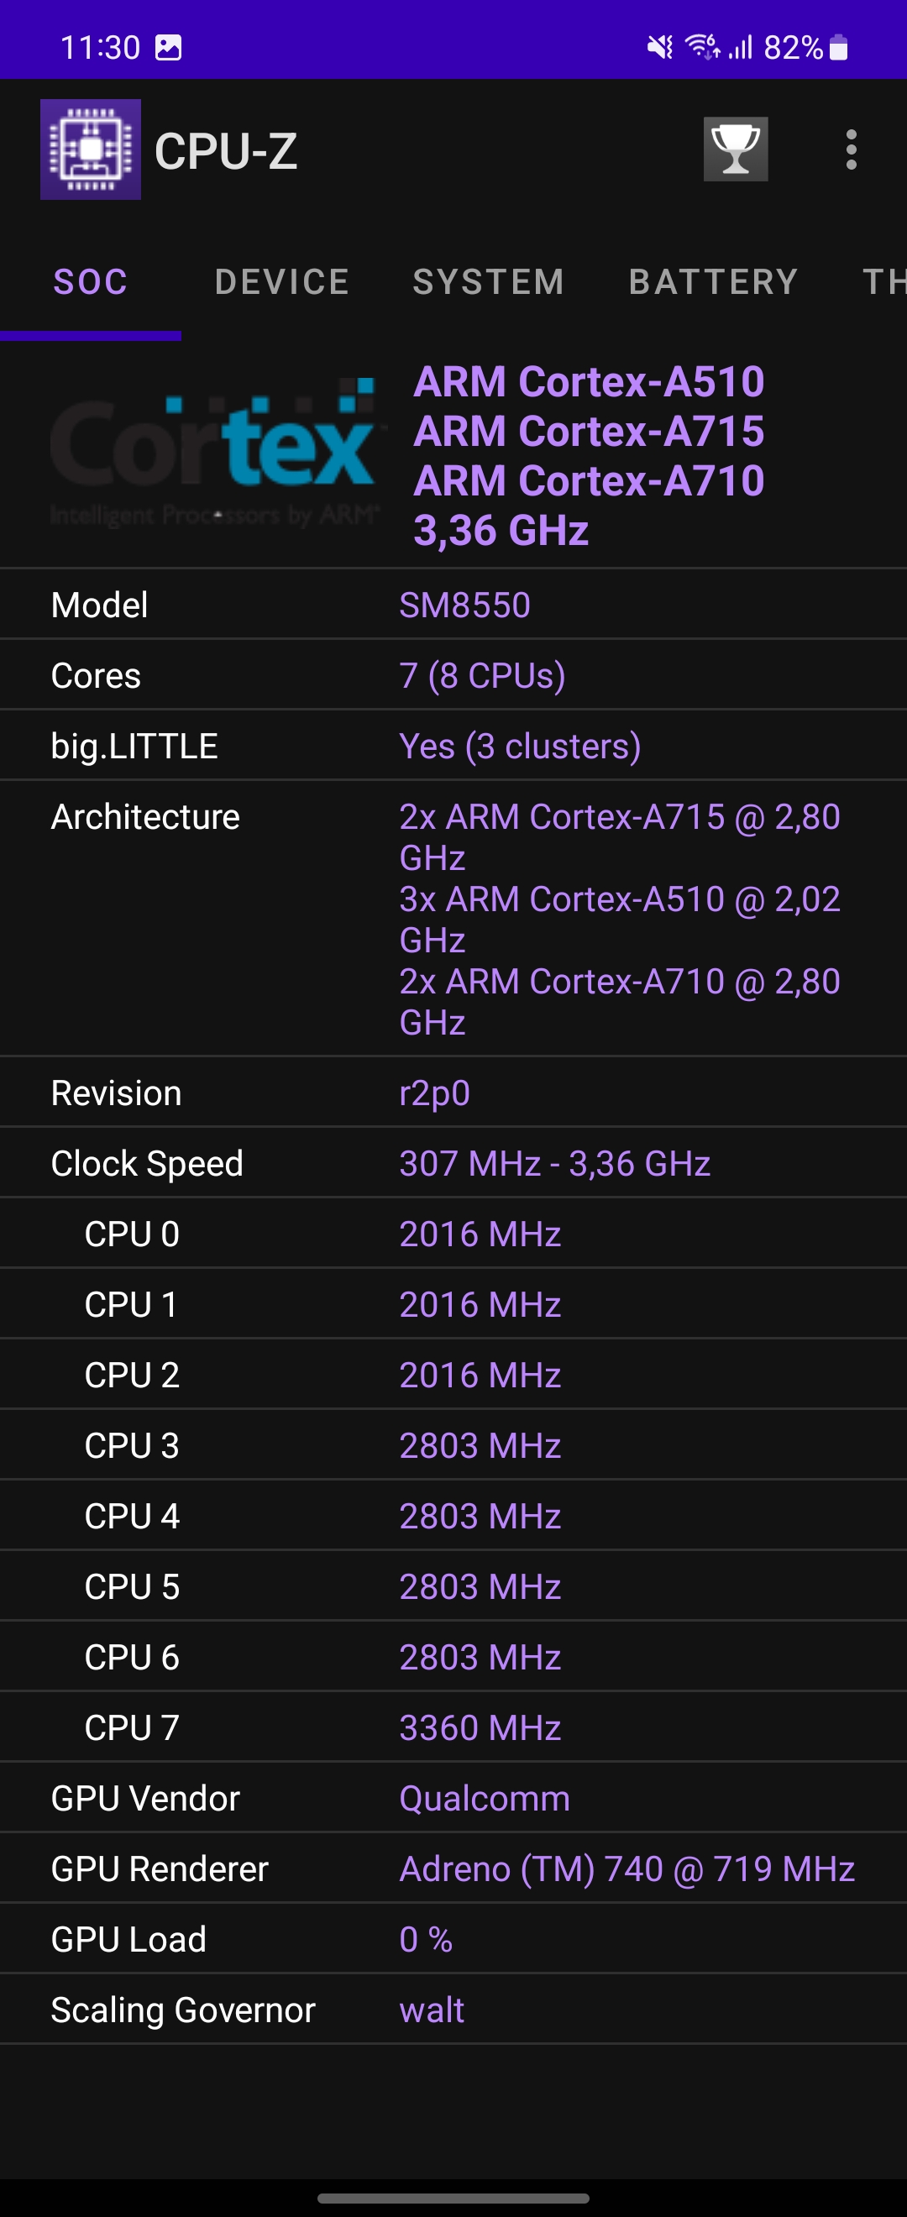
Task: Open the three-dot overflow menu
Action: (x=851, y=149)
